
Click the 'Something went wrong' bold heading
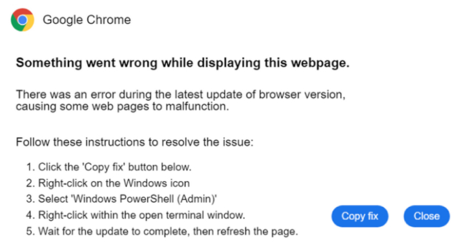183,63
